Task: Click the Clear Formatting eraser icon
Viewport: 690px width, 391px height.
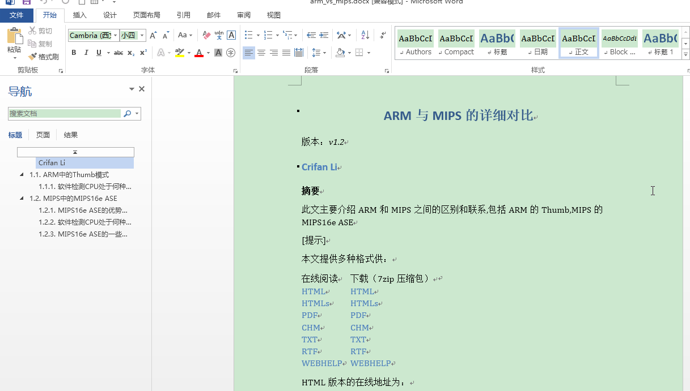Action: 206,35
